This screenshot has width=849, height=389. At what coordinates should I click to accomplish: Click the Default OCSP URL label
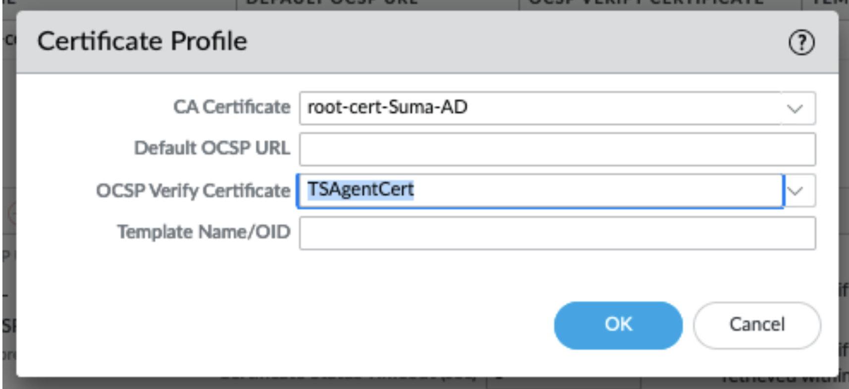[x=212, y=148]
